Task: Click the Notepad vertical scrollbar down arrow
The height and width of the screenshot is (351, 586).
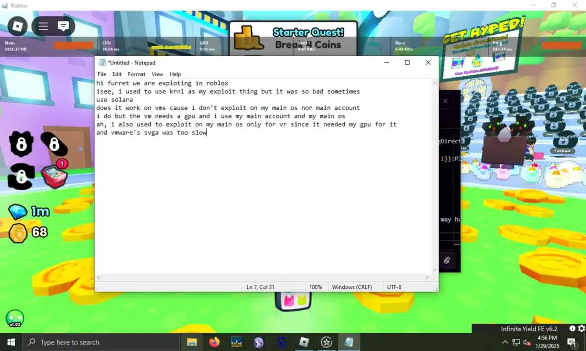Action: point(434,270)
